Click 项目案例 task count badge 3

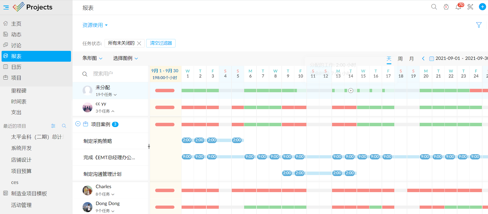[115, 124]
